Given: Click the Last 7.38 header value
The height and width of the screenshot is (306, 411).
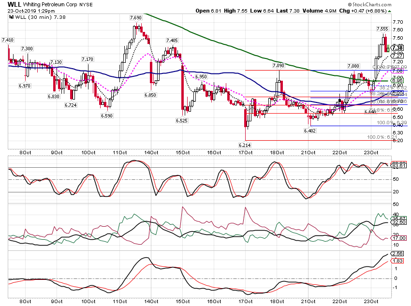Looking at the screenshot, I should click(288, 11).
